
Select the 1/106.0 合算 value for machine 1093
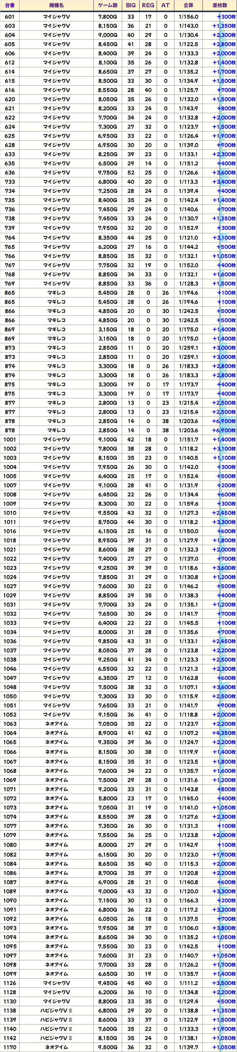(188, 928)
